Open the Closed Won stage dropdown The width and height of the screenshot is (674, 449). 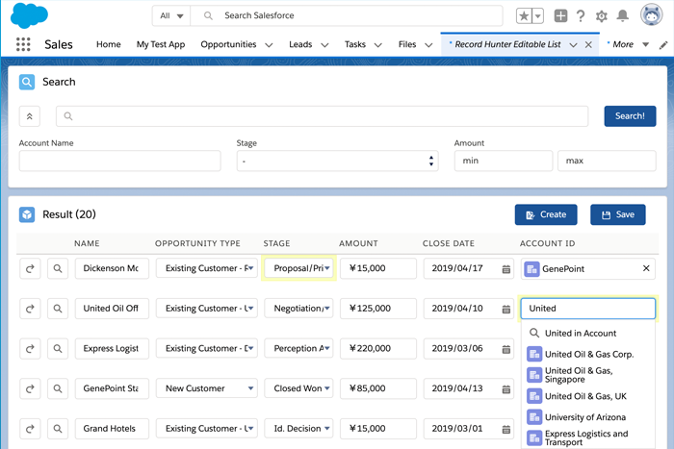click(298, 388)
